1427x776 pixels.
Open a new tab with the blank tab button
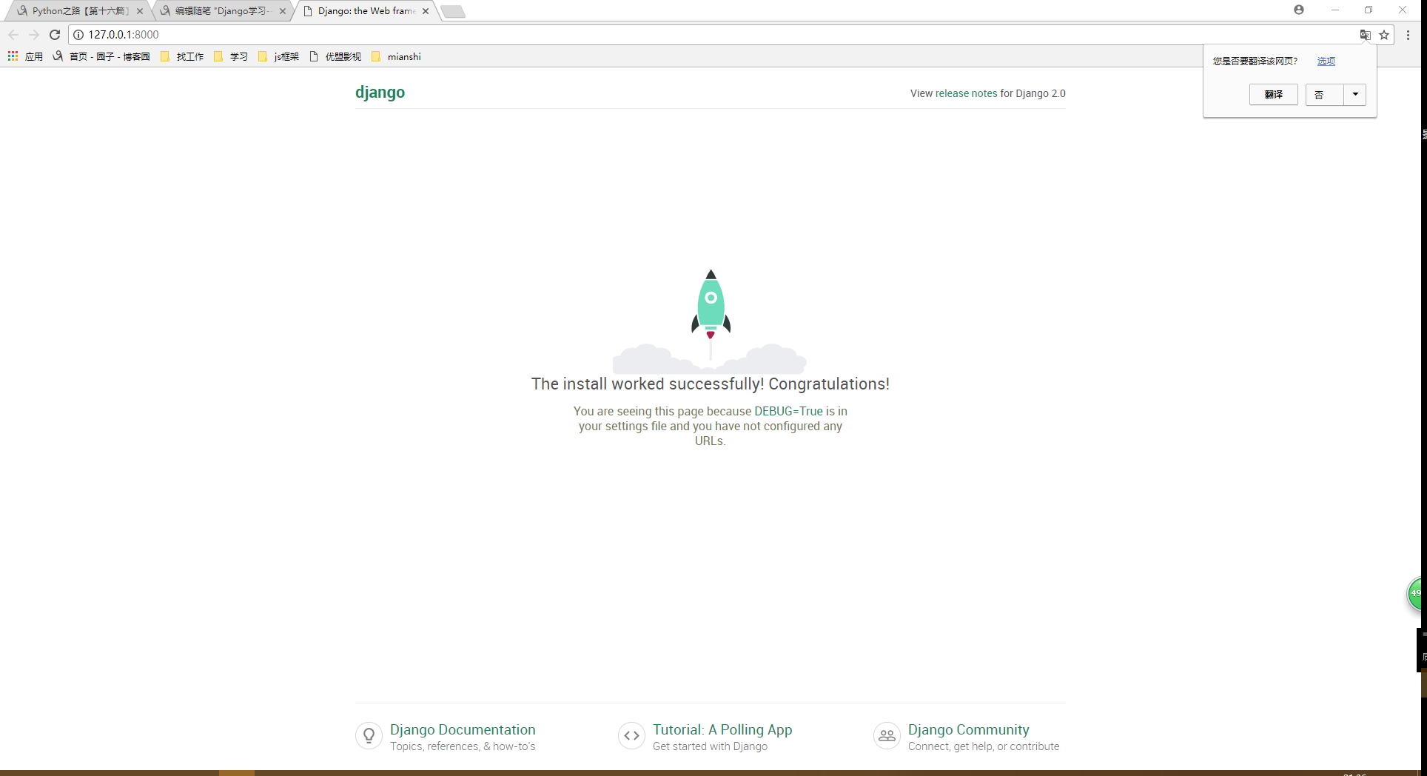pos(453,11)
